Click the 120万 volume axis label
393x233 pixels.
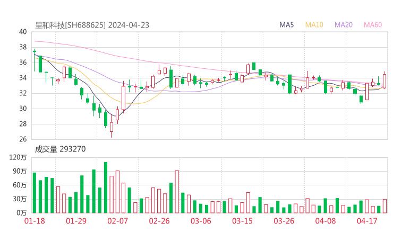[x=18, y=157]
